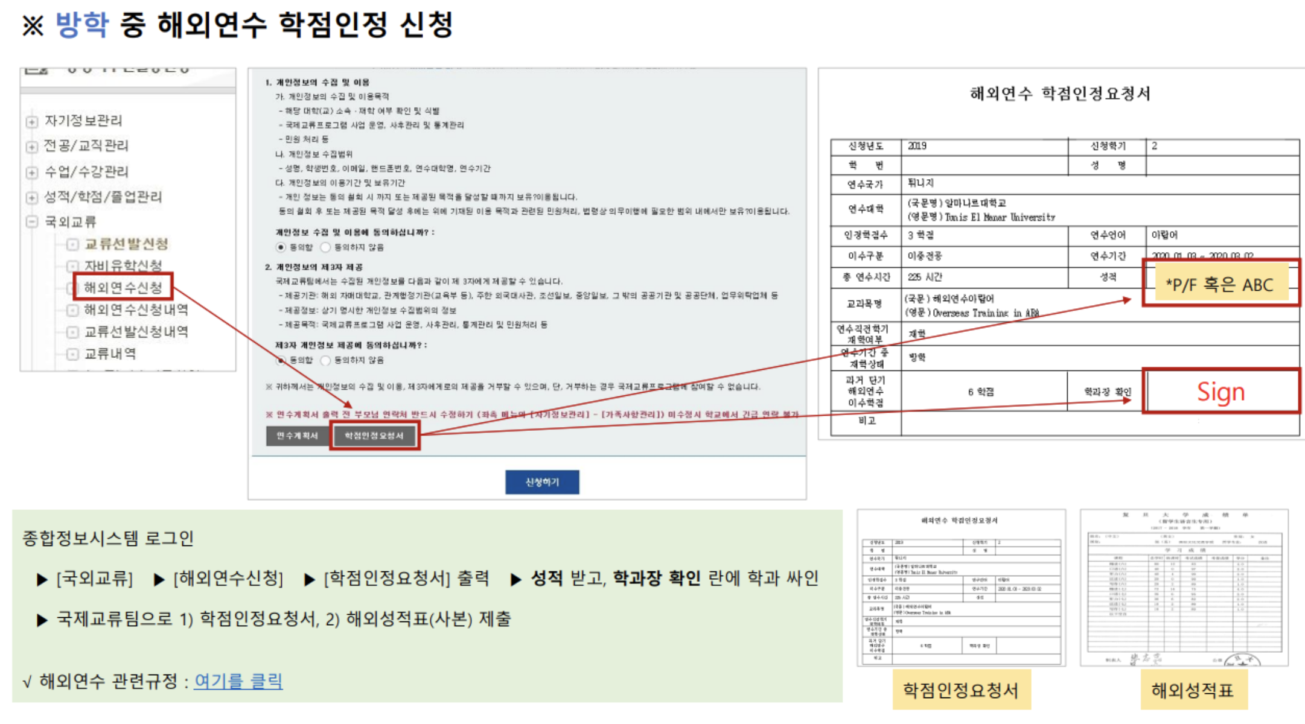Open 해외연수신청내역 menu item

[x=135, y=310]
